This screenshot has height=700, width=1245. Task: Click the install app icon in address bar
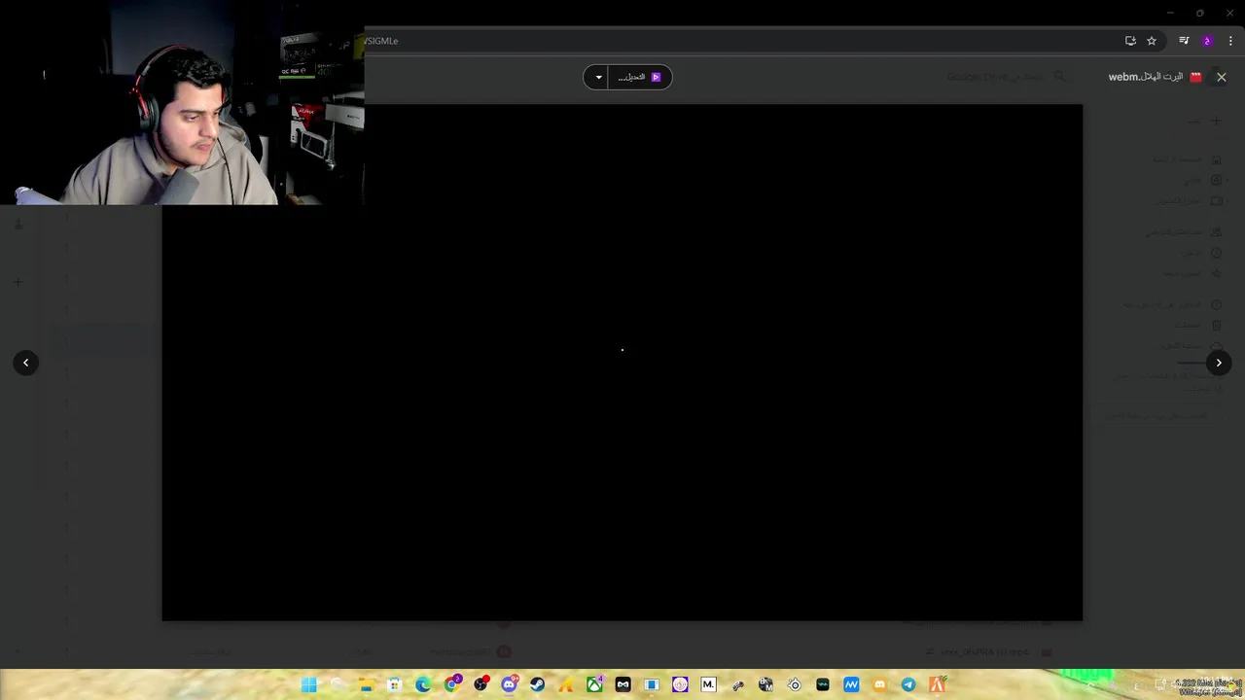point(1130,41)
